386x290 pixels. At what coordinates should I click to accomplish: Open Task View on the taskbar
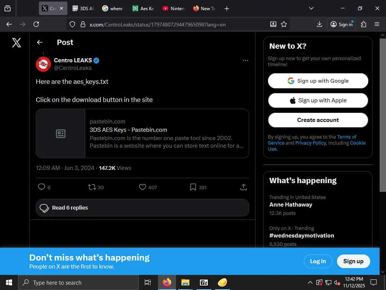tap(147, 282)
